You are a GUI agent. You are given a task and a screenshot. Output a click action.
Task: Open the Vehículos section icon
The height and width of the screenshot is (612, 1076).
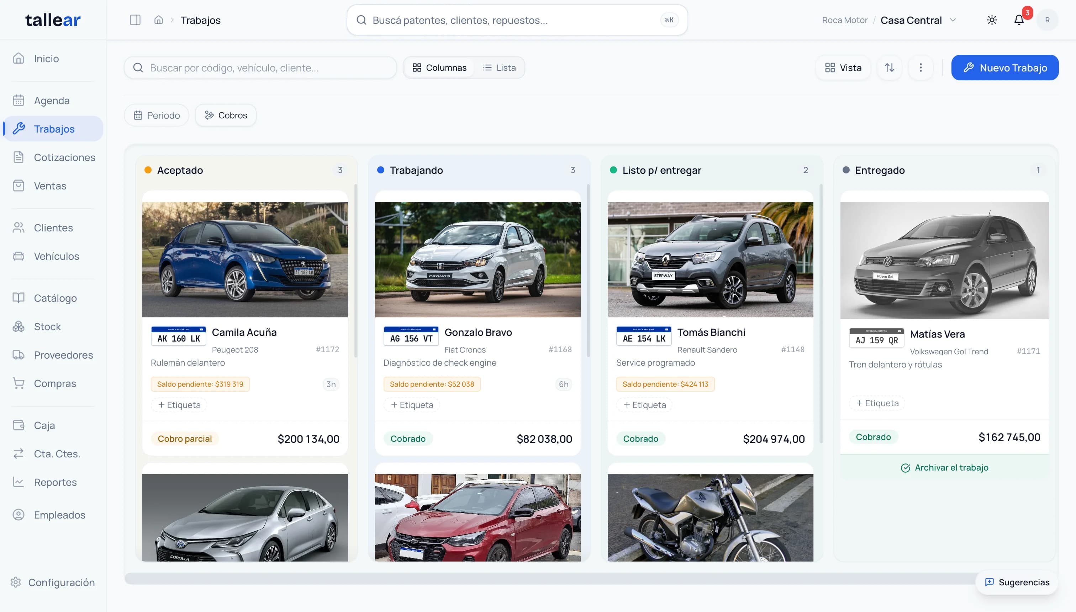19,256
